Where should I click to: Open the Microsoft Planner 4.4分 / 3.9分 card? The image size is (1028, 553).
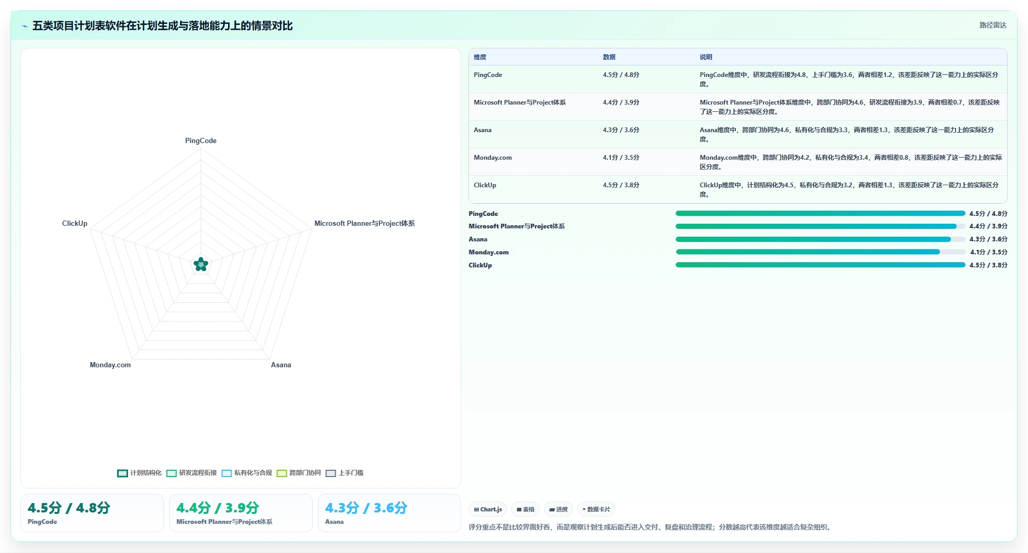coord(241,513)
